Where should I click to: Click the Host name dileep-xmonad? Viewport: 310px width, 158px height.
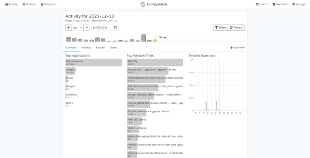[81, 21]
